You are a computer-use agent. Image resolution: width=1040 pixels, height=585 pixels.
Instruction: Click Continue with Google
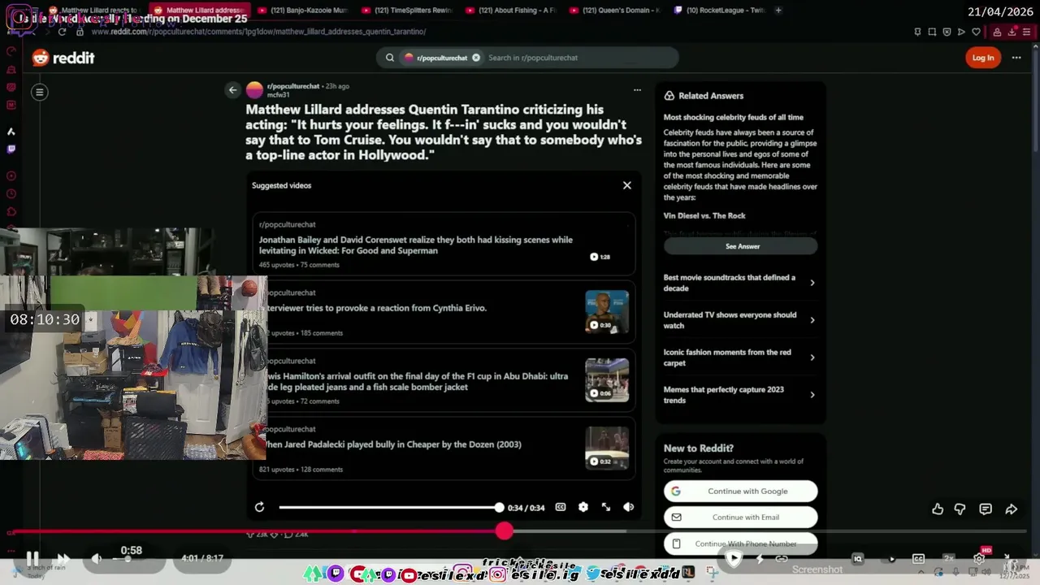coord(741,491)
